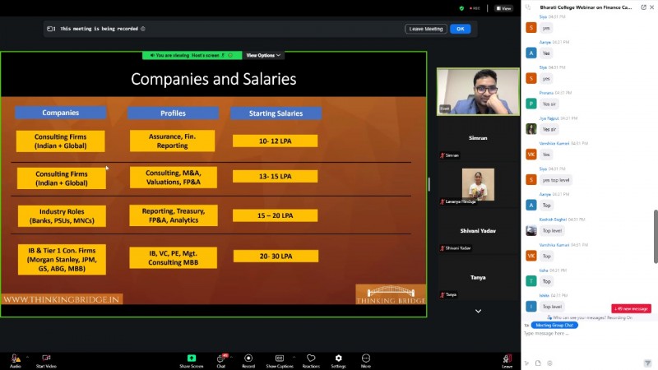
Task: Click the Bharati College Webinar chat title
Action: coord(586,7)
